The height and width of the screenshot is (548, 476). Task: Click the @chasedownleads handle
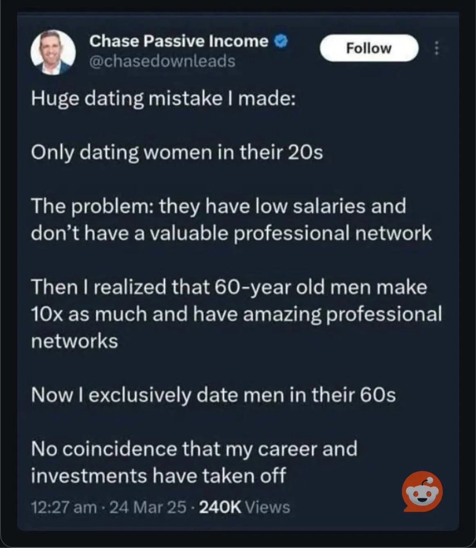162,61
